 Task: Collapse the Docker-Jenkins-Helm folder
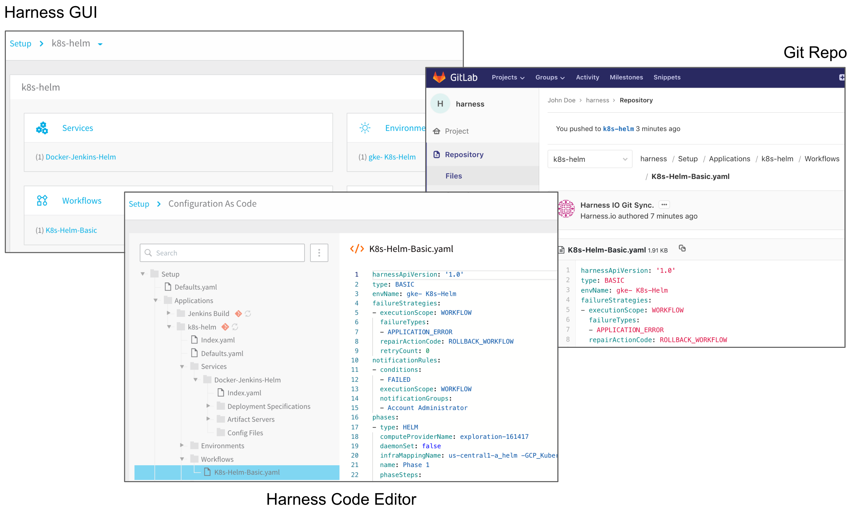195,380
